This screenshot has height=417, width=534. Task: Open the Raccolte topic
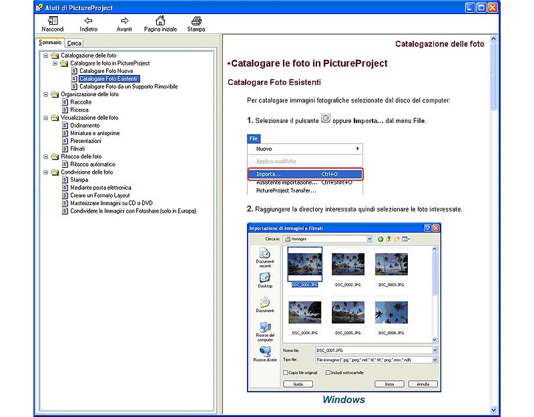(x=81, y=102)
